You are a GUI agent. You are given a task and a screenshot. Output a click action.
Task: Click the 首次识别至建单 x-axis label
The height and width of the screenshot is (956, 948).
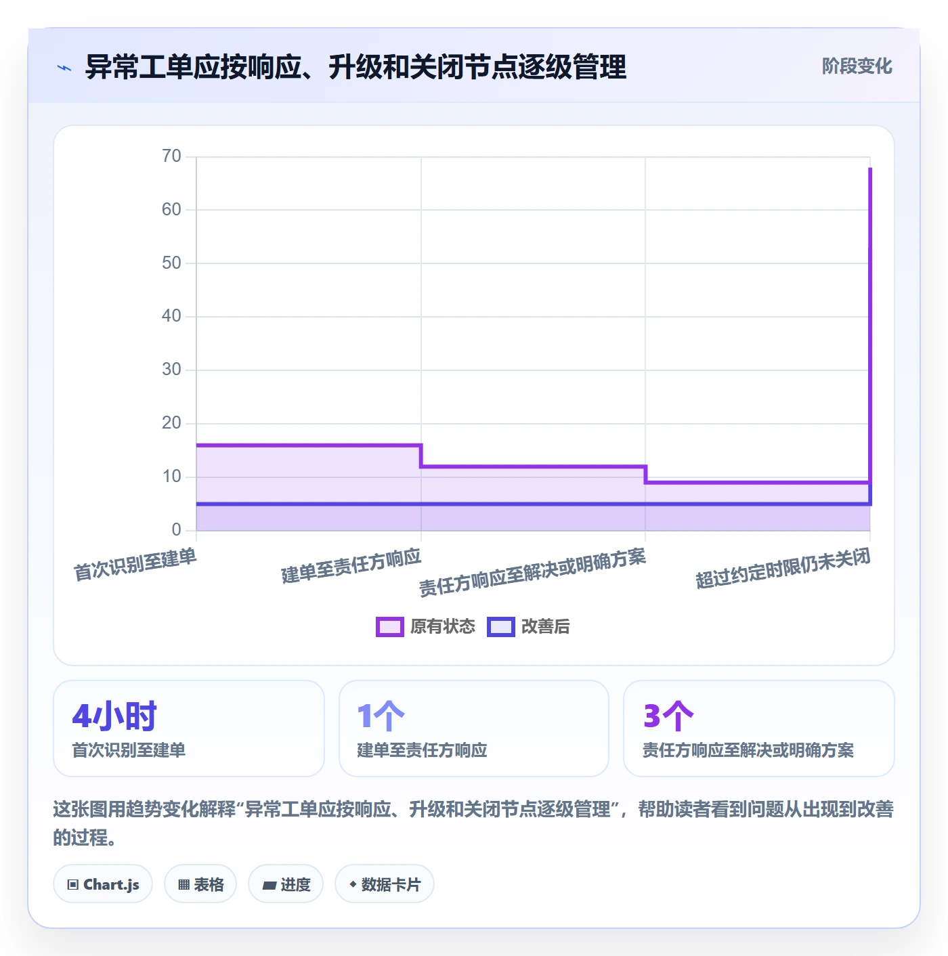(135, 565)
